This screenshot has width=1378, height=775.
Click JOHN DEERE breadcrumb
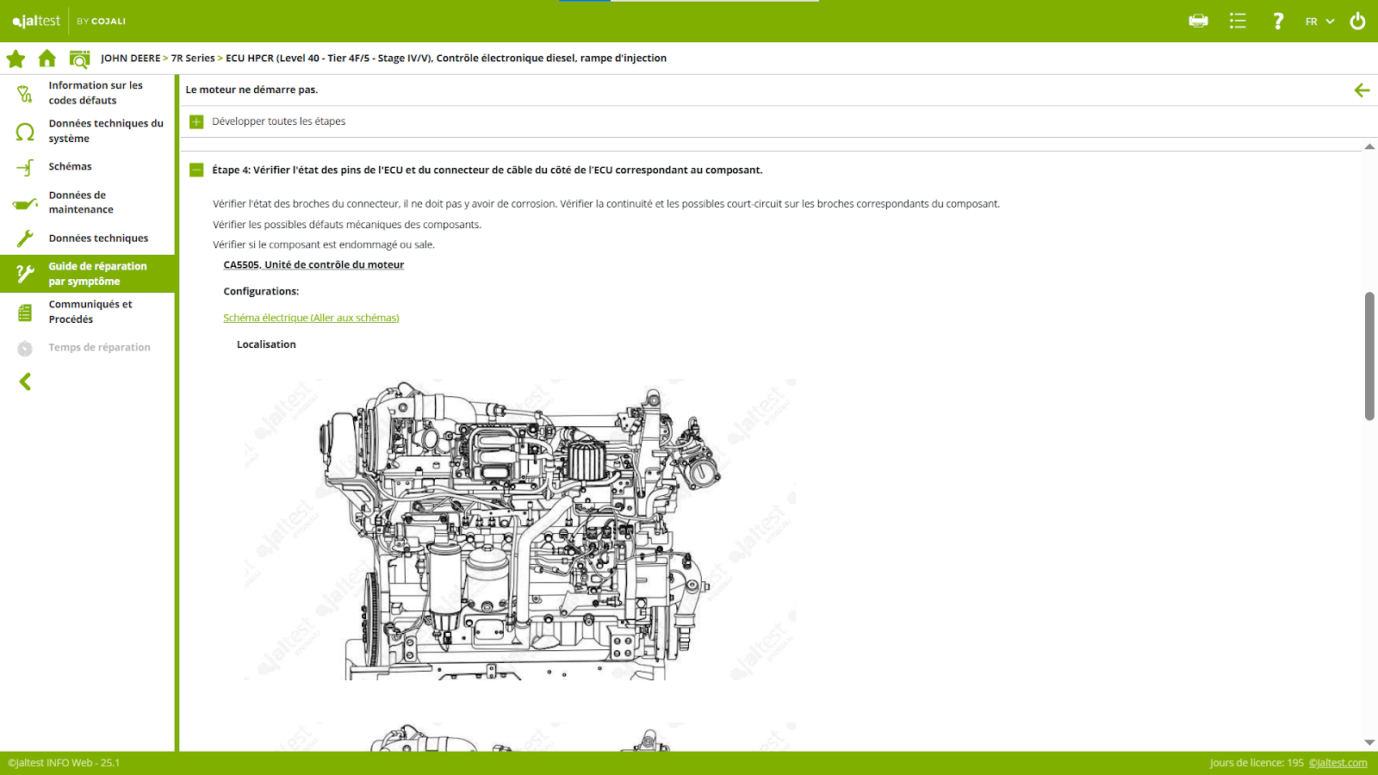tap(130, 59)
